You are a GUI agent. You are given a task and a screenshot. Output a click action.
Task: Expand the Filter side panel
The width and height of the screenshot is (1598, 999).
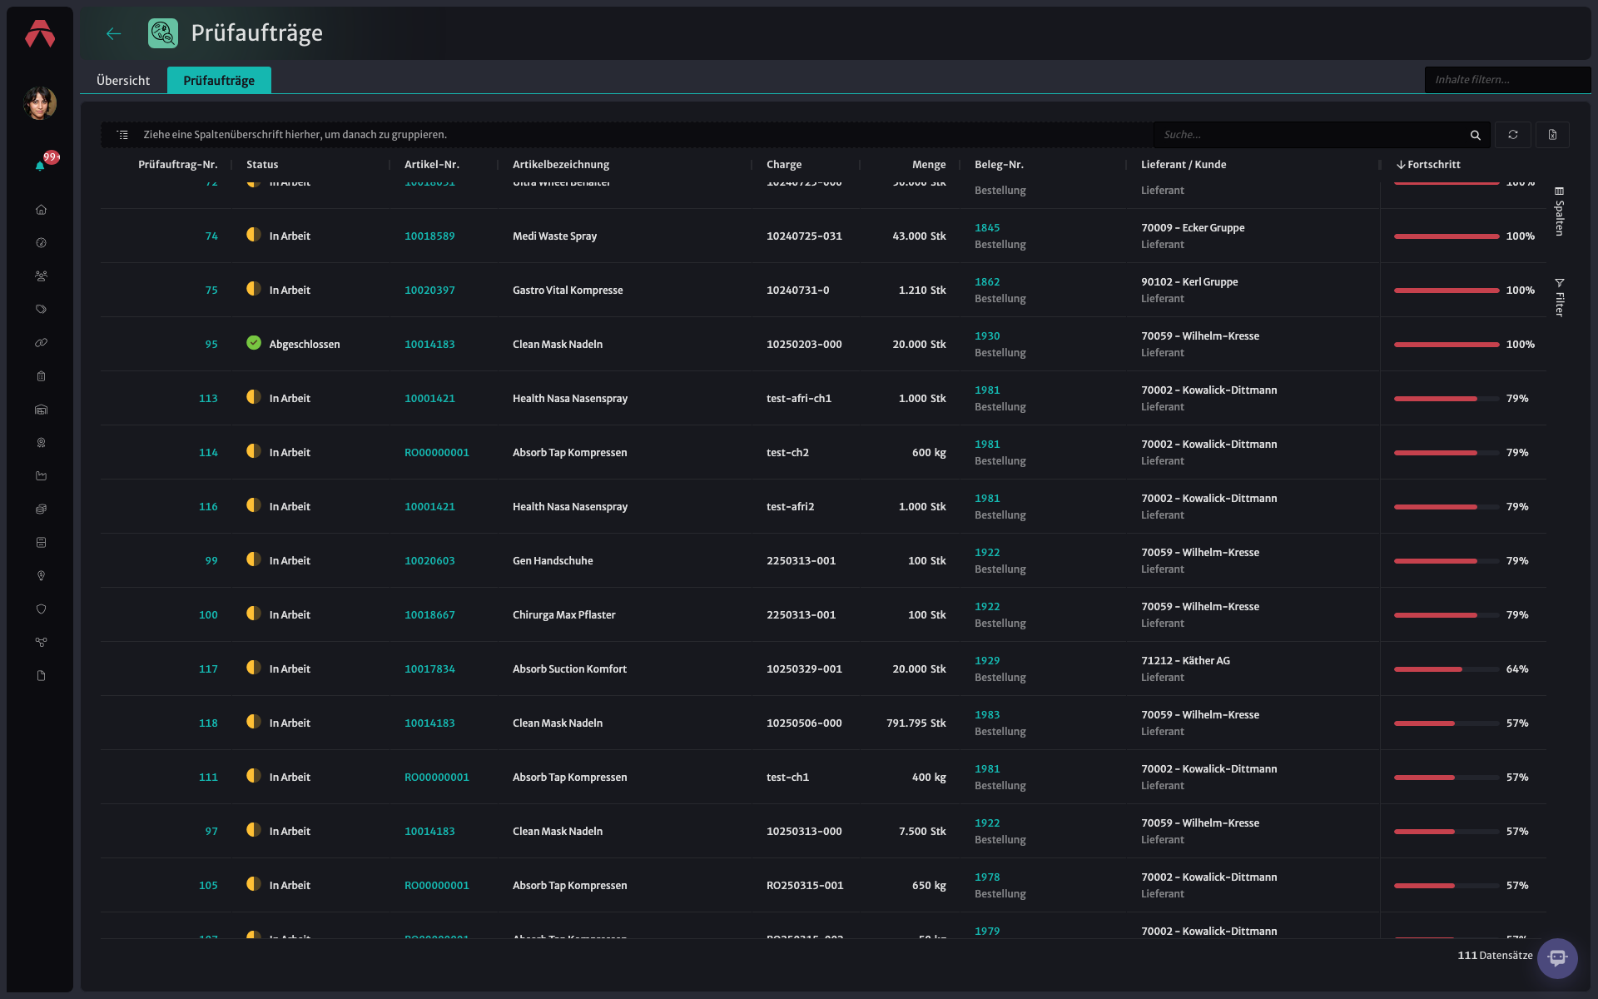tap(1559, 297)
